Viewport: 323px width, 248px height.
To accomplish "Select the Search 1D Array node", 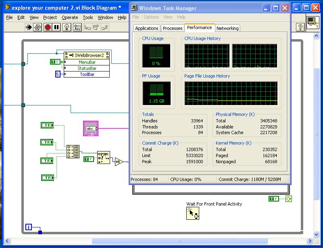I will pyautogui.click(x=103, y=158).
